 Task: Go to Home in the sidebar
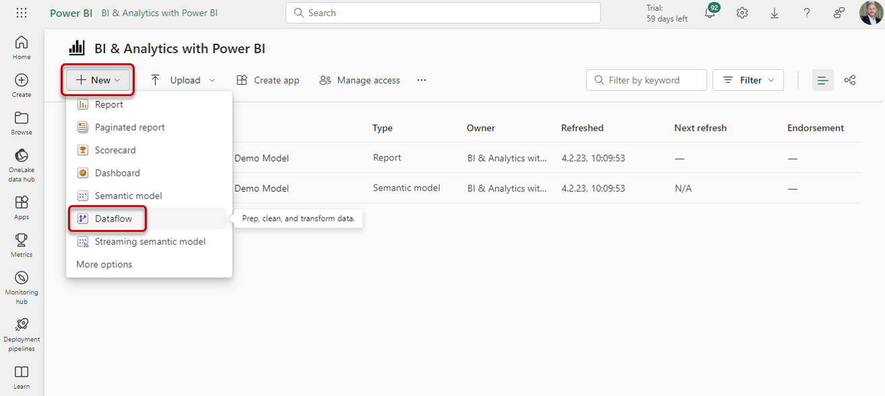point(22,48)
